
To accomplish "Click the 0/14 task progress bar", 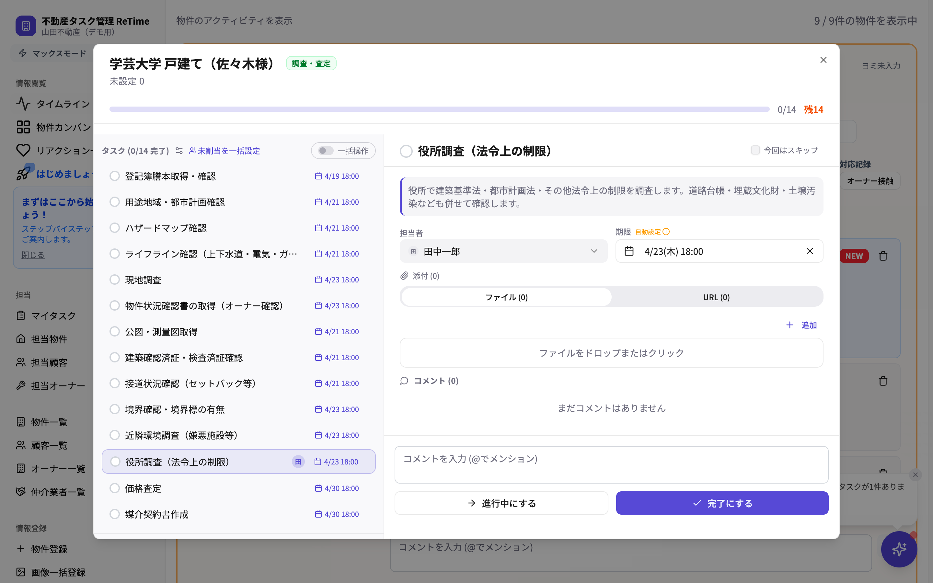I will (x=440, y=109).
